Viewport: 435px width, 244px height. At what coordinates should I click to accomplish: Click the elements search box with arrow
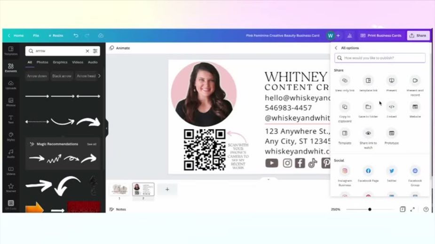click(63, 51)
